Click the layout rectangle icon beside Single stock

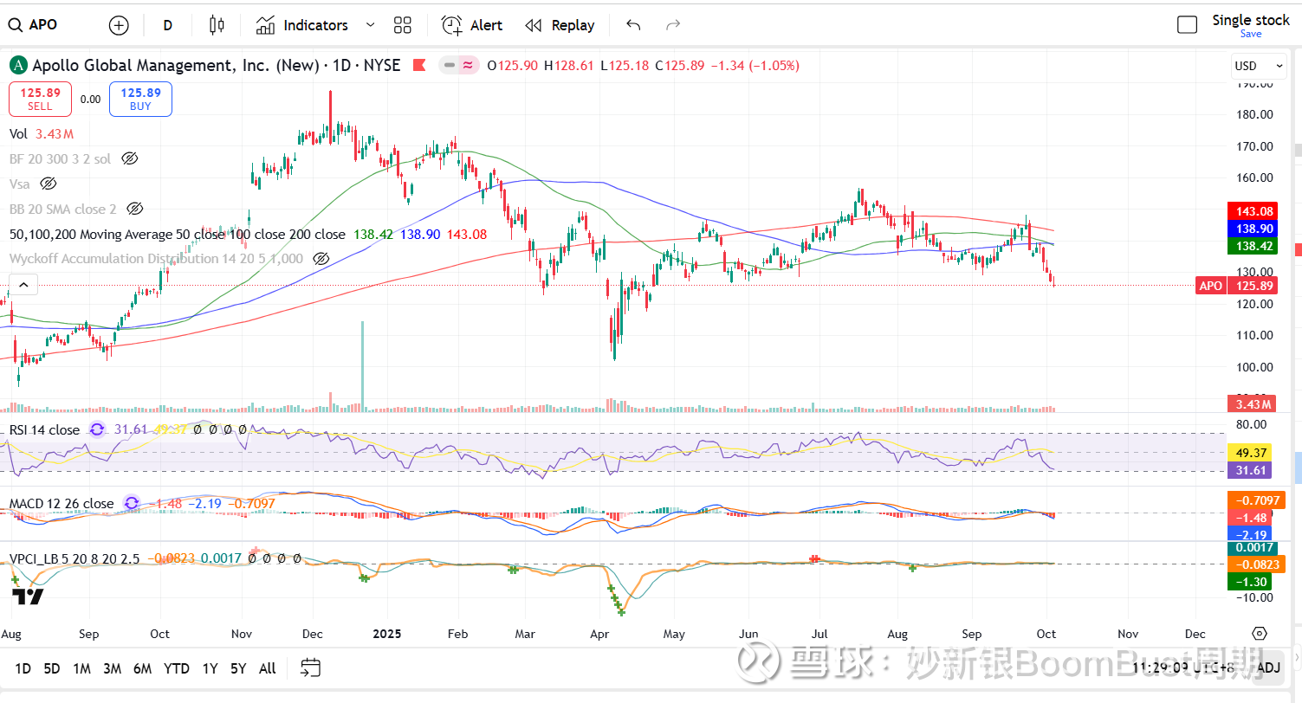(1187, 24)
